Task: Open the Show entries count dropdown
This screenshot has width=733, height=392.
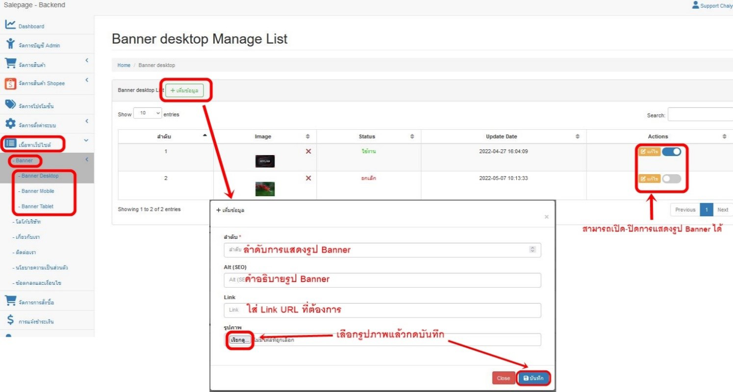Action: coord(147,114)
